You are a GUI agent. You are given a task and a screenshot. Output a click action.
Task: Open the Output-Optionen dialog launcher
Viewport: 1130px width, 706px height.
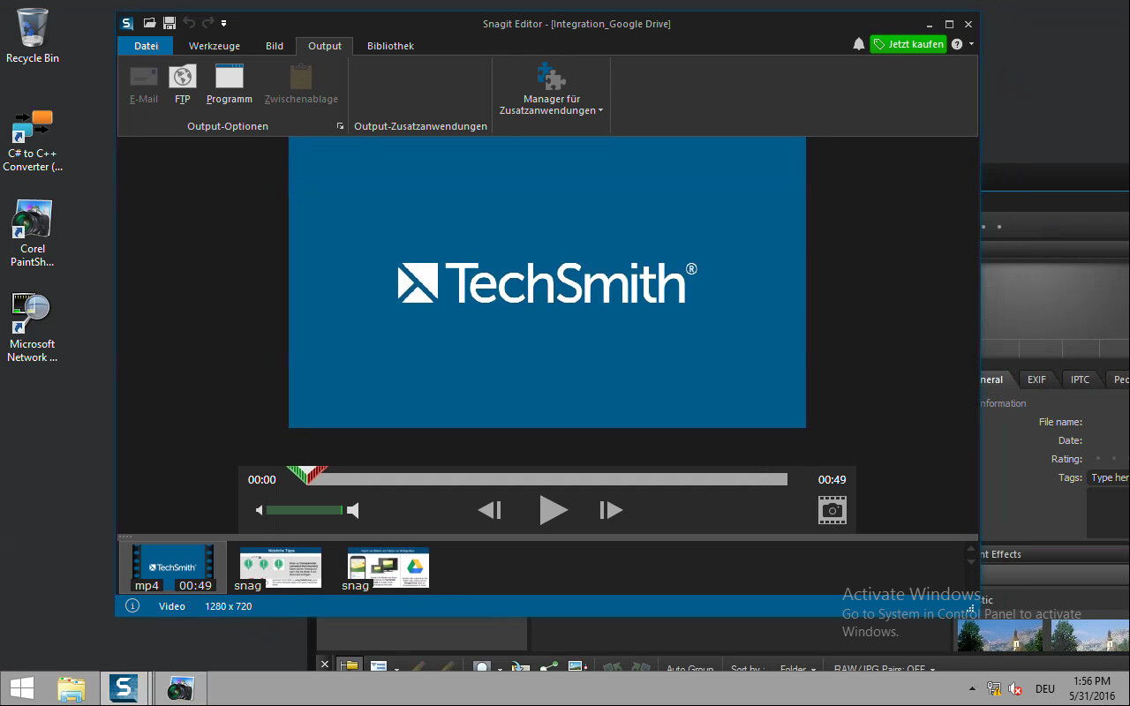tap(340, 126)
